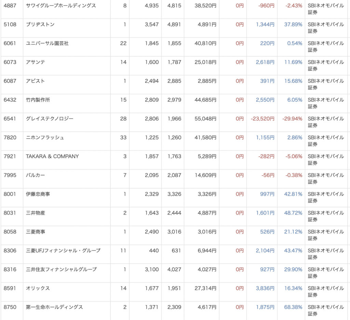The height and width of the screenshot is (320, 350).
Task: Click valuation 55,048円
Action: click(205, 119)
